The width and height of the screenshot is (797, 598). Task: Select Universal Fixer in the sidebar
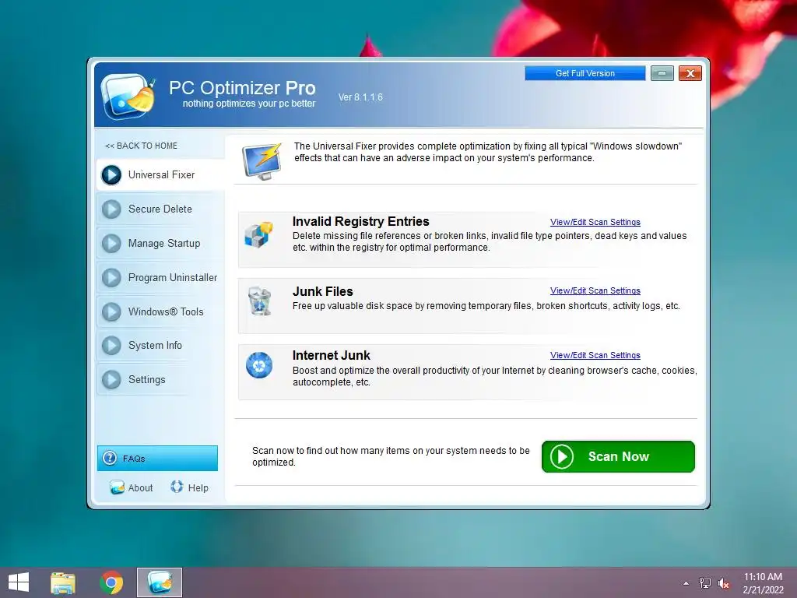[160, 175]
